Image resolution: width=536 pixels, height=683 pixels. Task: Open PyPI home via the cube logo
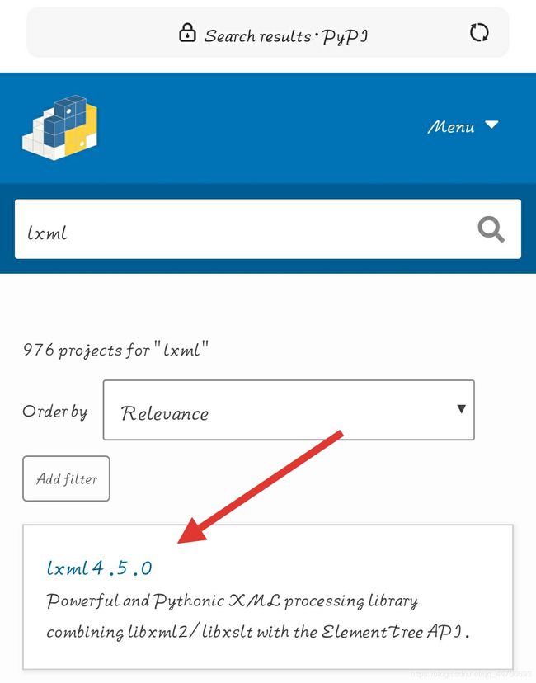point(60,127)
